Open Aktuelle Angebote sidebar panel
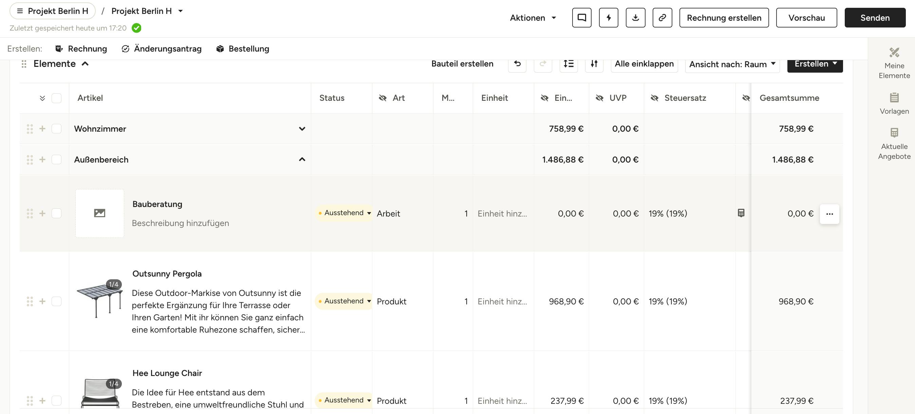This screenshot has height=414, width=915. point(894,144)
